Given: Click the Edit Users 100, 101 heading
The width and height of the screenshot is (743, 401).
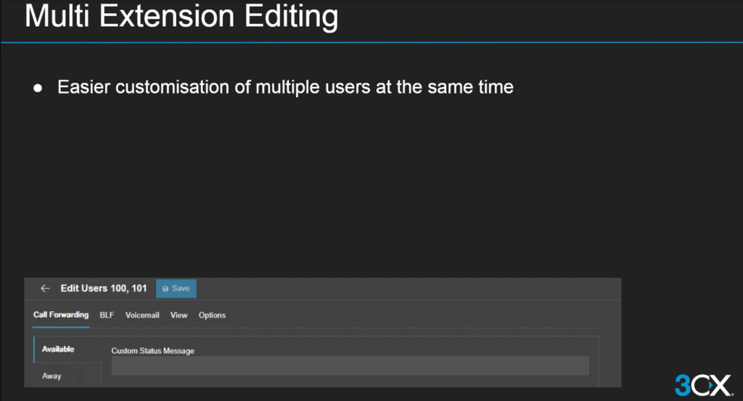Looking at the screenshot, I should tap(103, 289).
